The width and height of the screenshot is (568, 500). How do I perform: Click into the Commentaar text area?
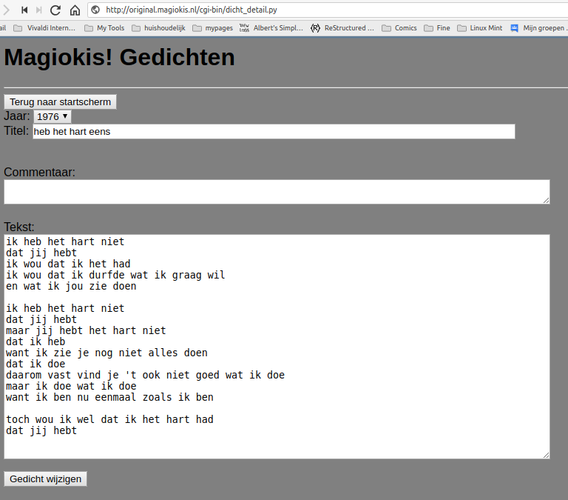coord(277,192)
